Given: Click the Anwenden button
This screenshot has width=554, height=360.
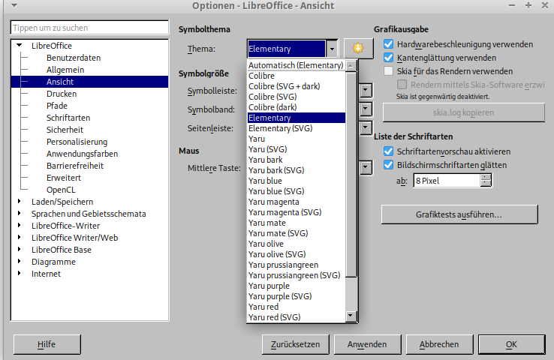Looking at the screenshot, I should click(x=366, y=344).
